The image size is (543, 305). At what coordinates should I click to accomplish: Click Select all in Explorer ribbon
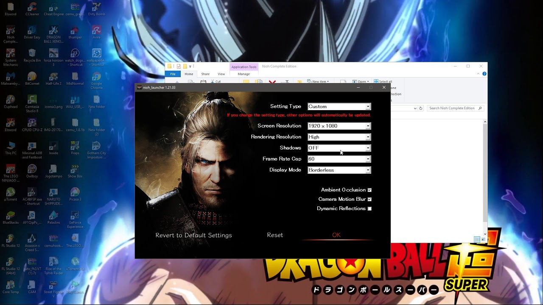click(x=383, y=81)
